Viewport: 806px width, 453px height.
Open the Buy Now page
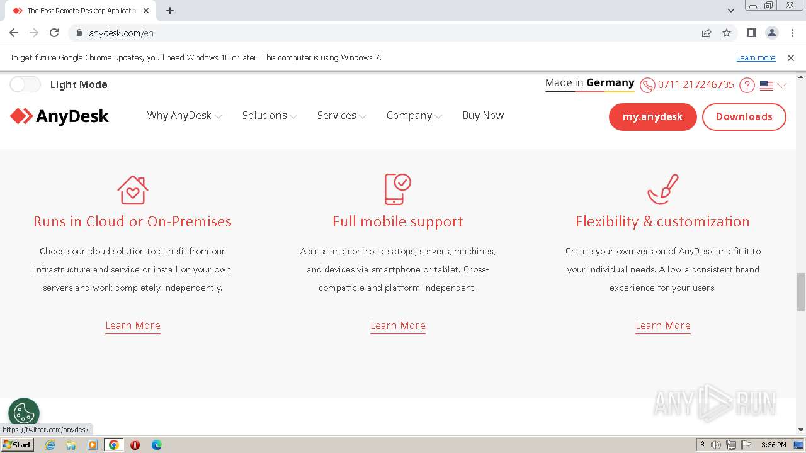(483, 116)
